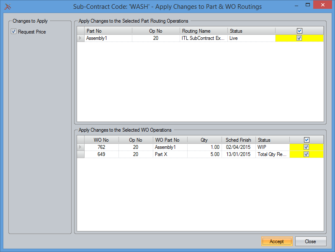Select row indicator for WO 762
Image resolution: width=335 pixels, height=252 pixels.
pos(80,147)
